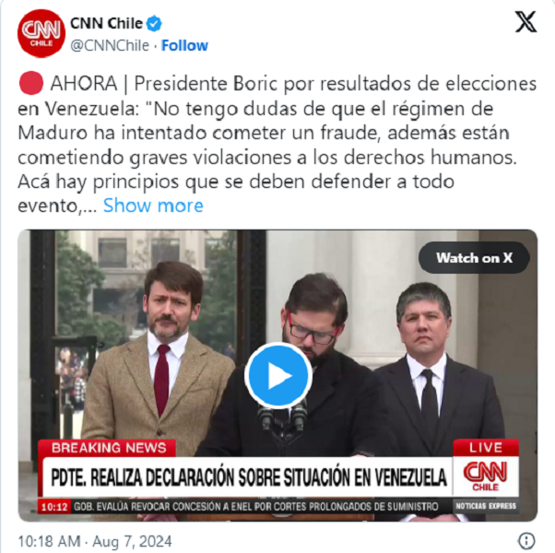The image size is (555, 553).
Task: Click the video headline about Venezuela
Action: coord(249,477)
